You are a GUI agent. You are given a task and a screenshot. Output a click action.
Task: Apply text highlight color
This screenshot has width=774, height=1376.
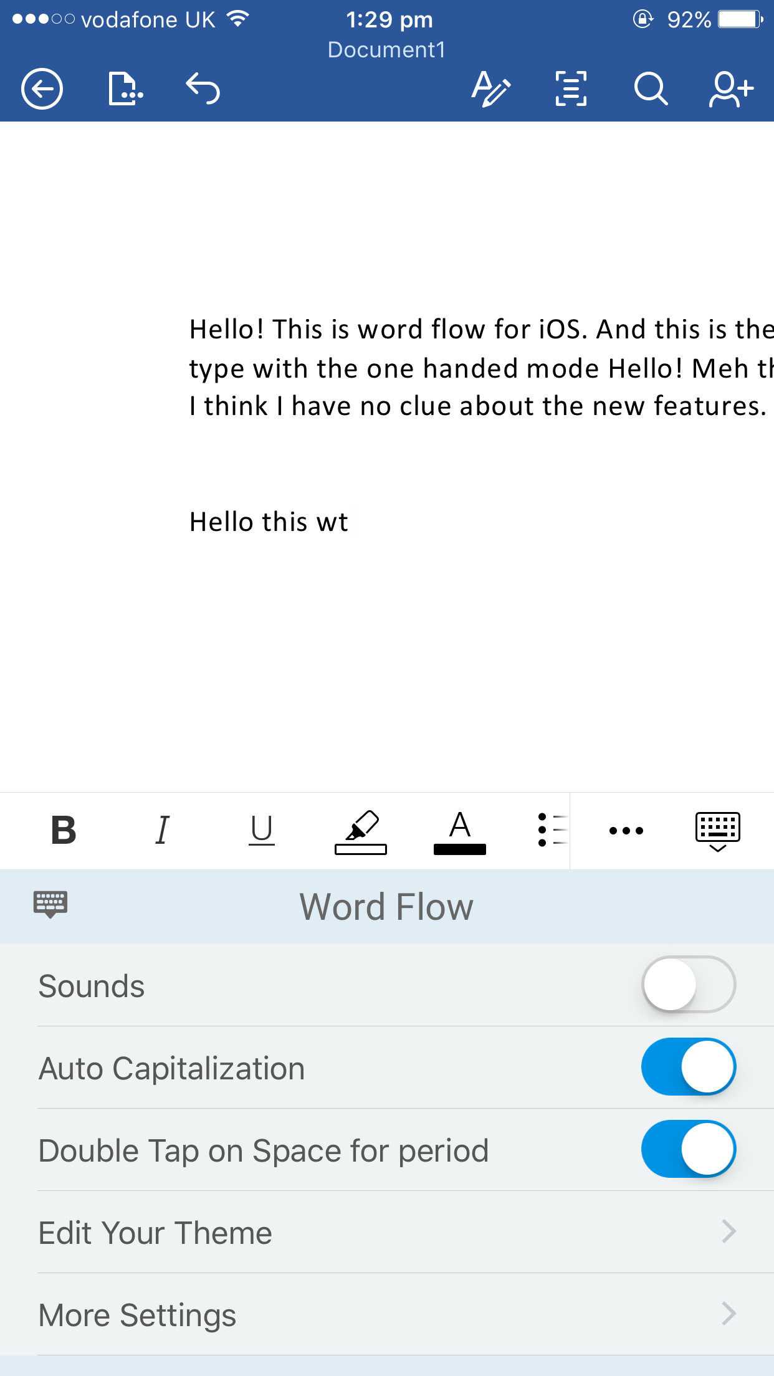click(361, 832)
